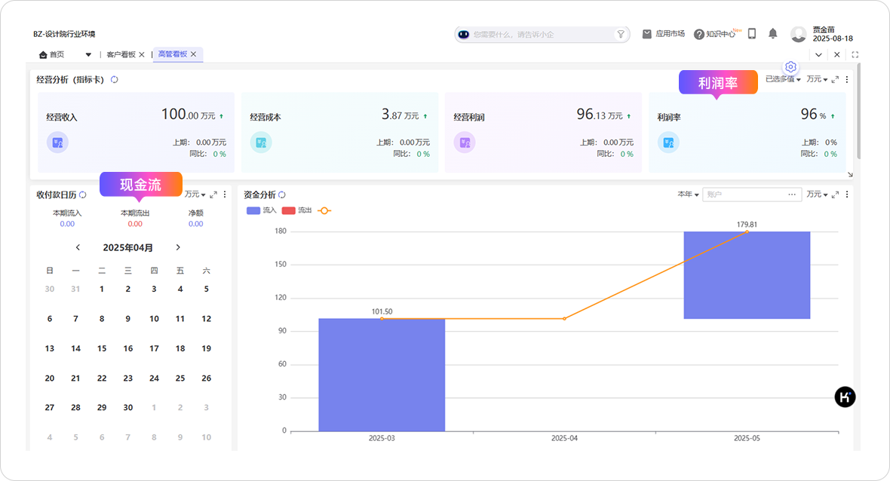
Task: Open the 本年 period dropdown
Action: (x=688, y=195)
